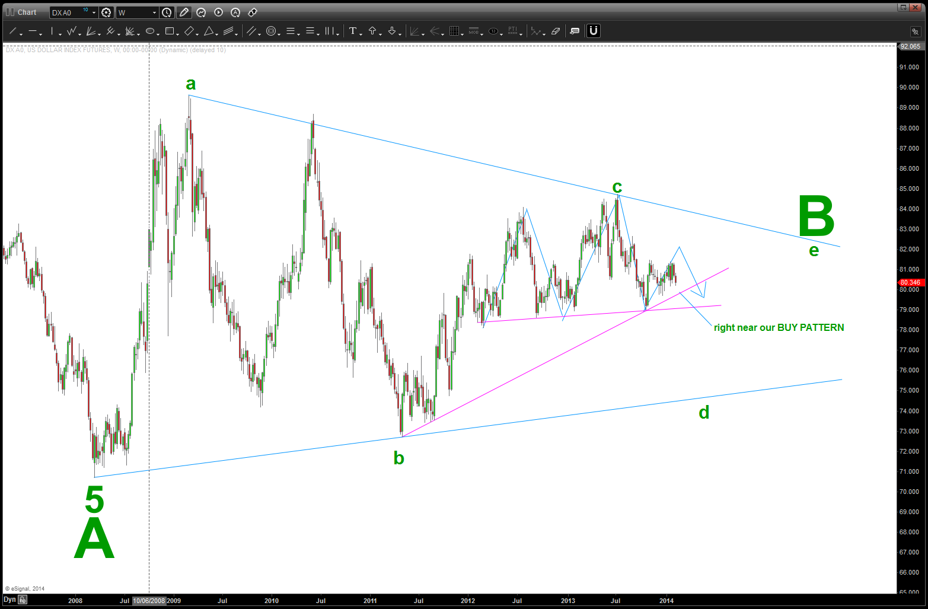Click the Dyn label on time axis

[9, 600]
